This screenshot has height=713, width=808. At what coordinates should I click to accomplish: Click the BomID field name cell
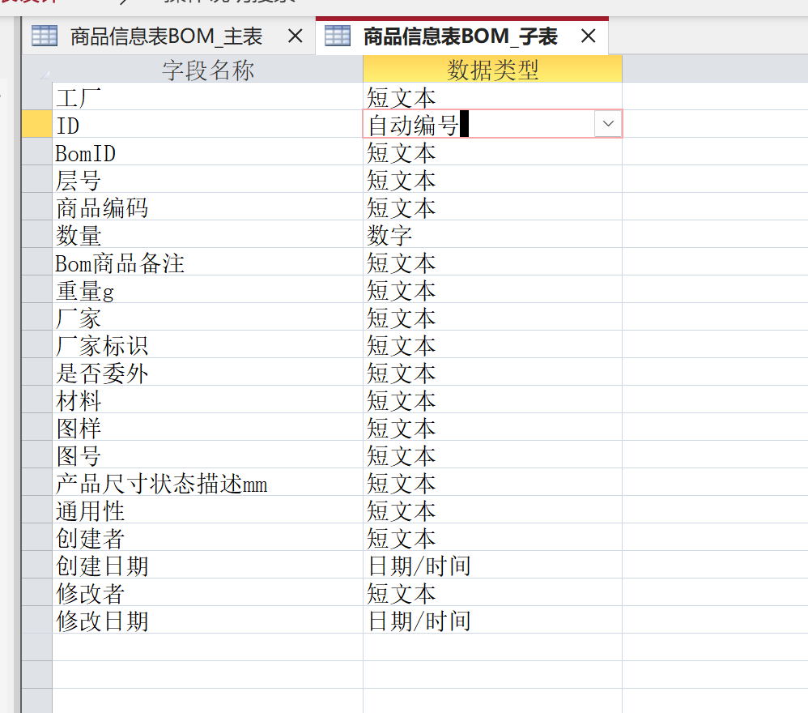207,152
